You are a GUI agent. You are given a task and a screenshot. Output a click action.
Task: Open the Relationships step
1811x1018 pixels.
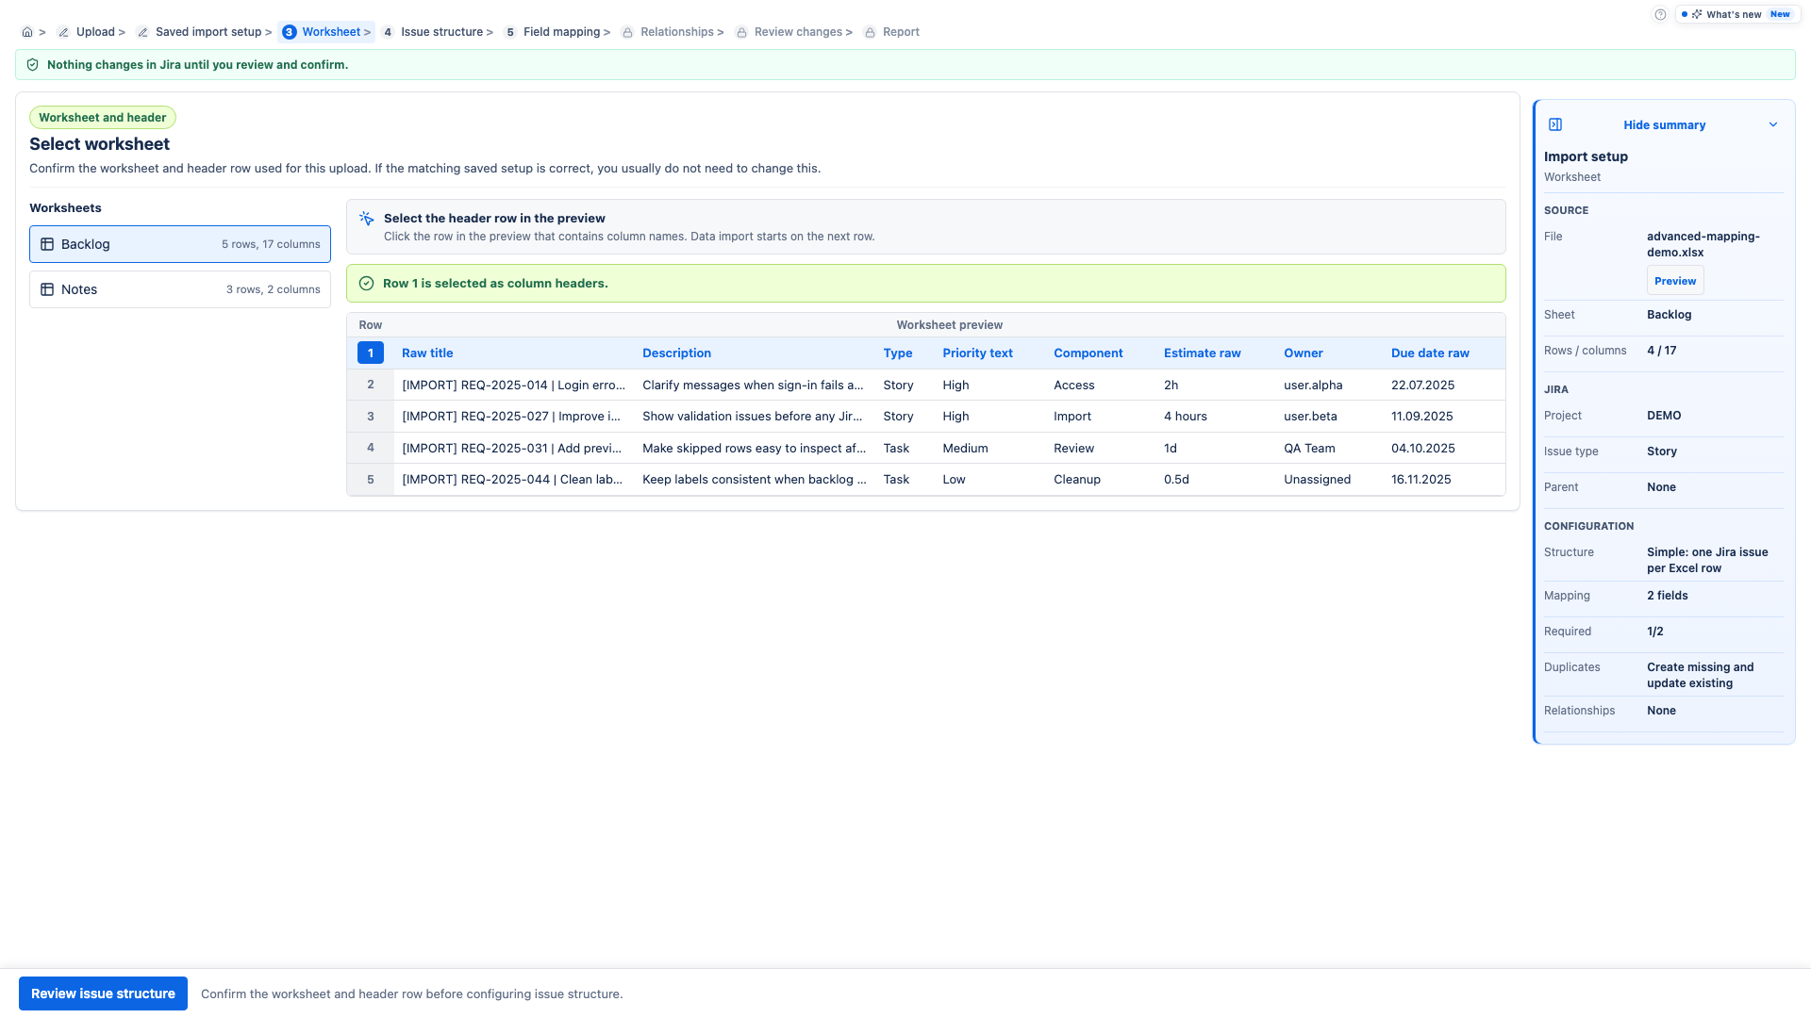tap(677, 32)
